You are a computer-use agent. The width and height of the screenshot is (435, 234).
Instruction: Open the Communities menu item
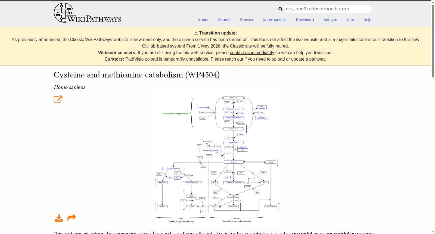274,20
